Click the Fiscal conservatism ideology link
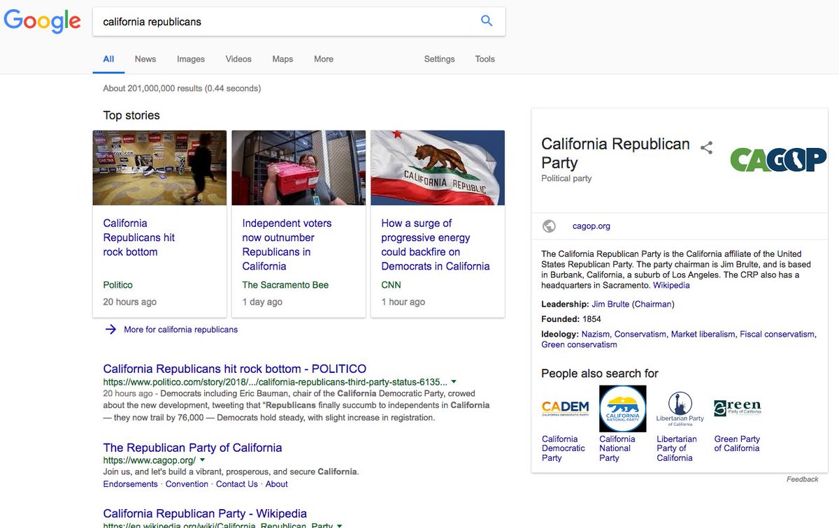839x528 pixels. click(x=777, y=334)
